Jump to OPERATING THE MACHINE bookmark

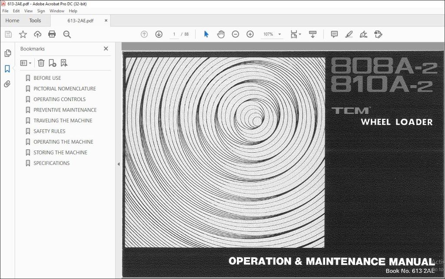[x=63, y=142]
